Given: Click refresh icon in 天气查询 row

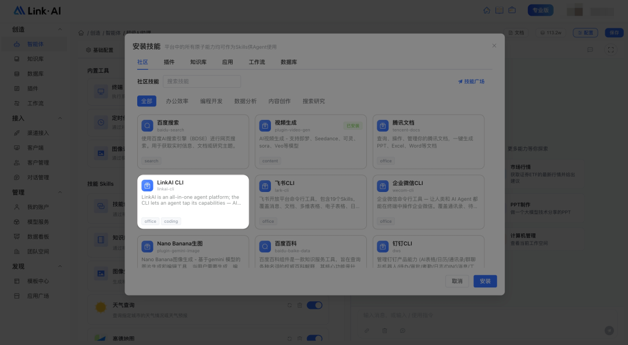Looking at the screenshot, I should [x=290, y=305].
